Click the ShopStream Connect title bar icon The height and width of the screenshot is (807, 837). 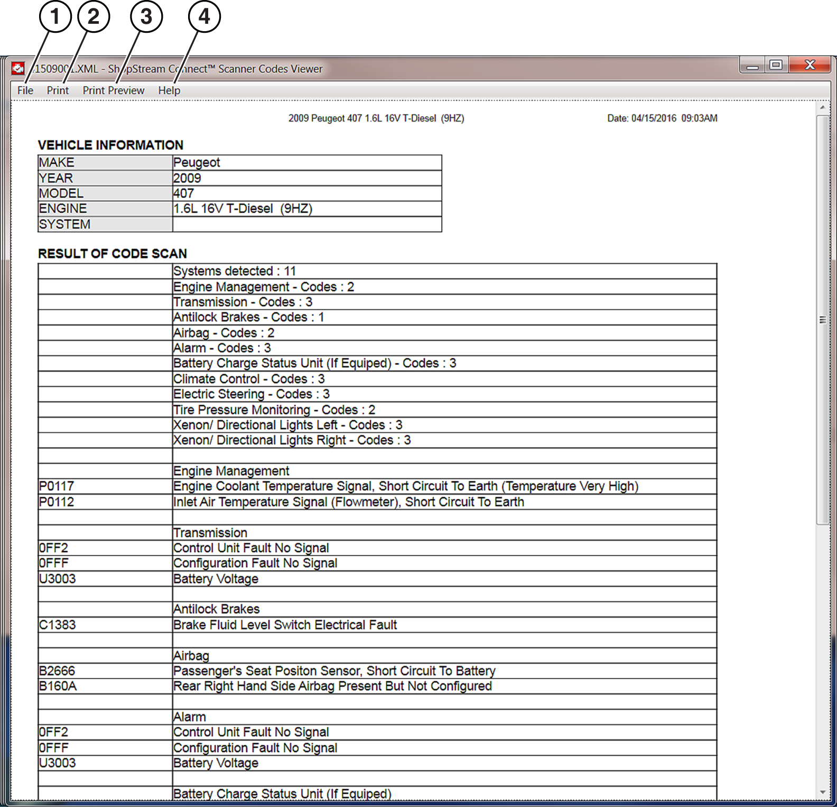[18, 69]
